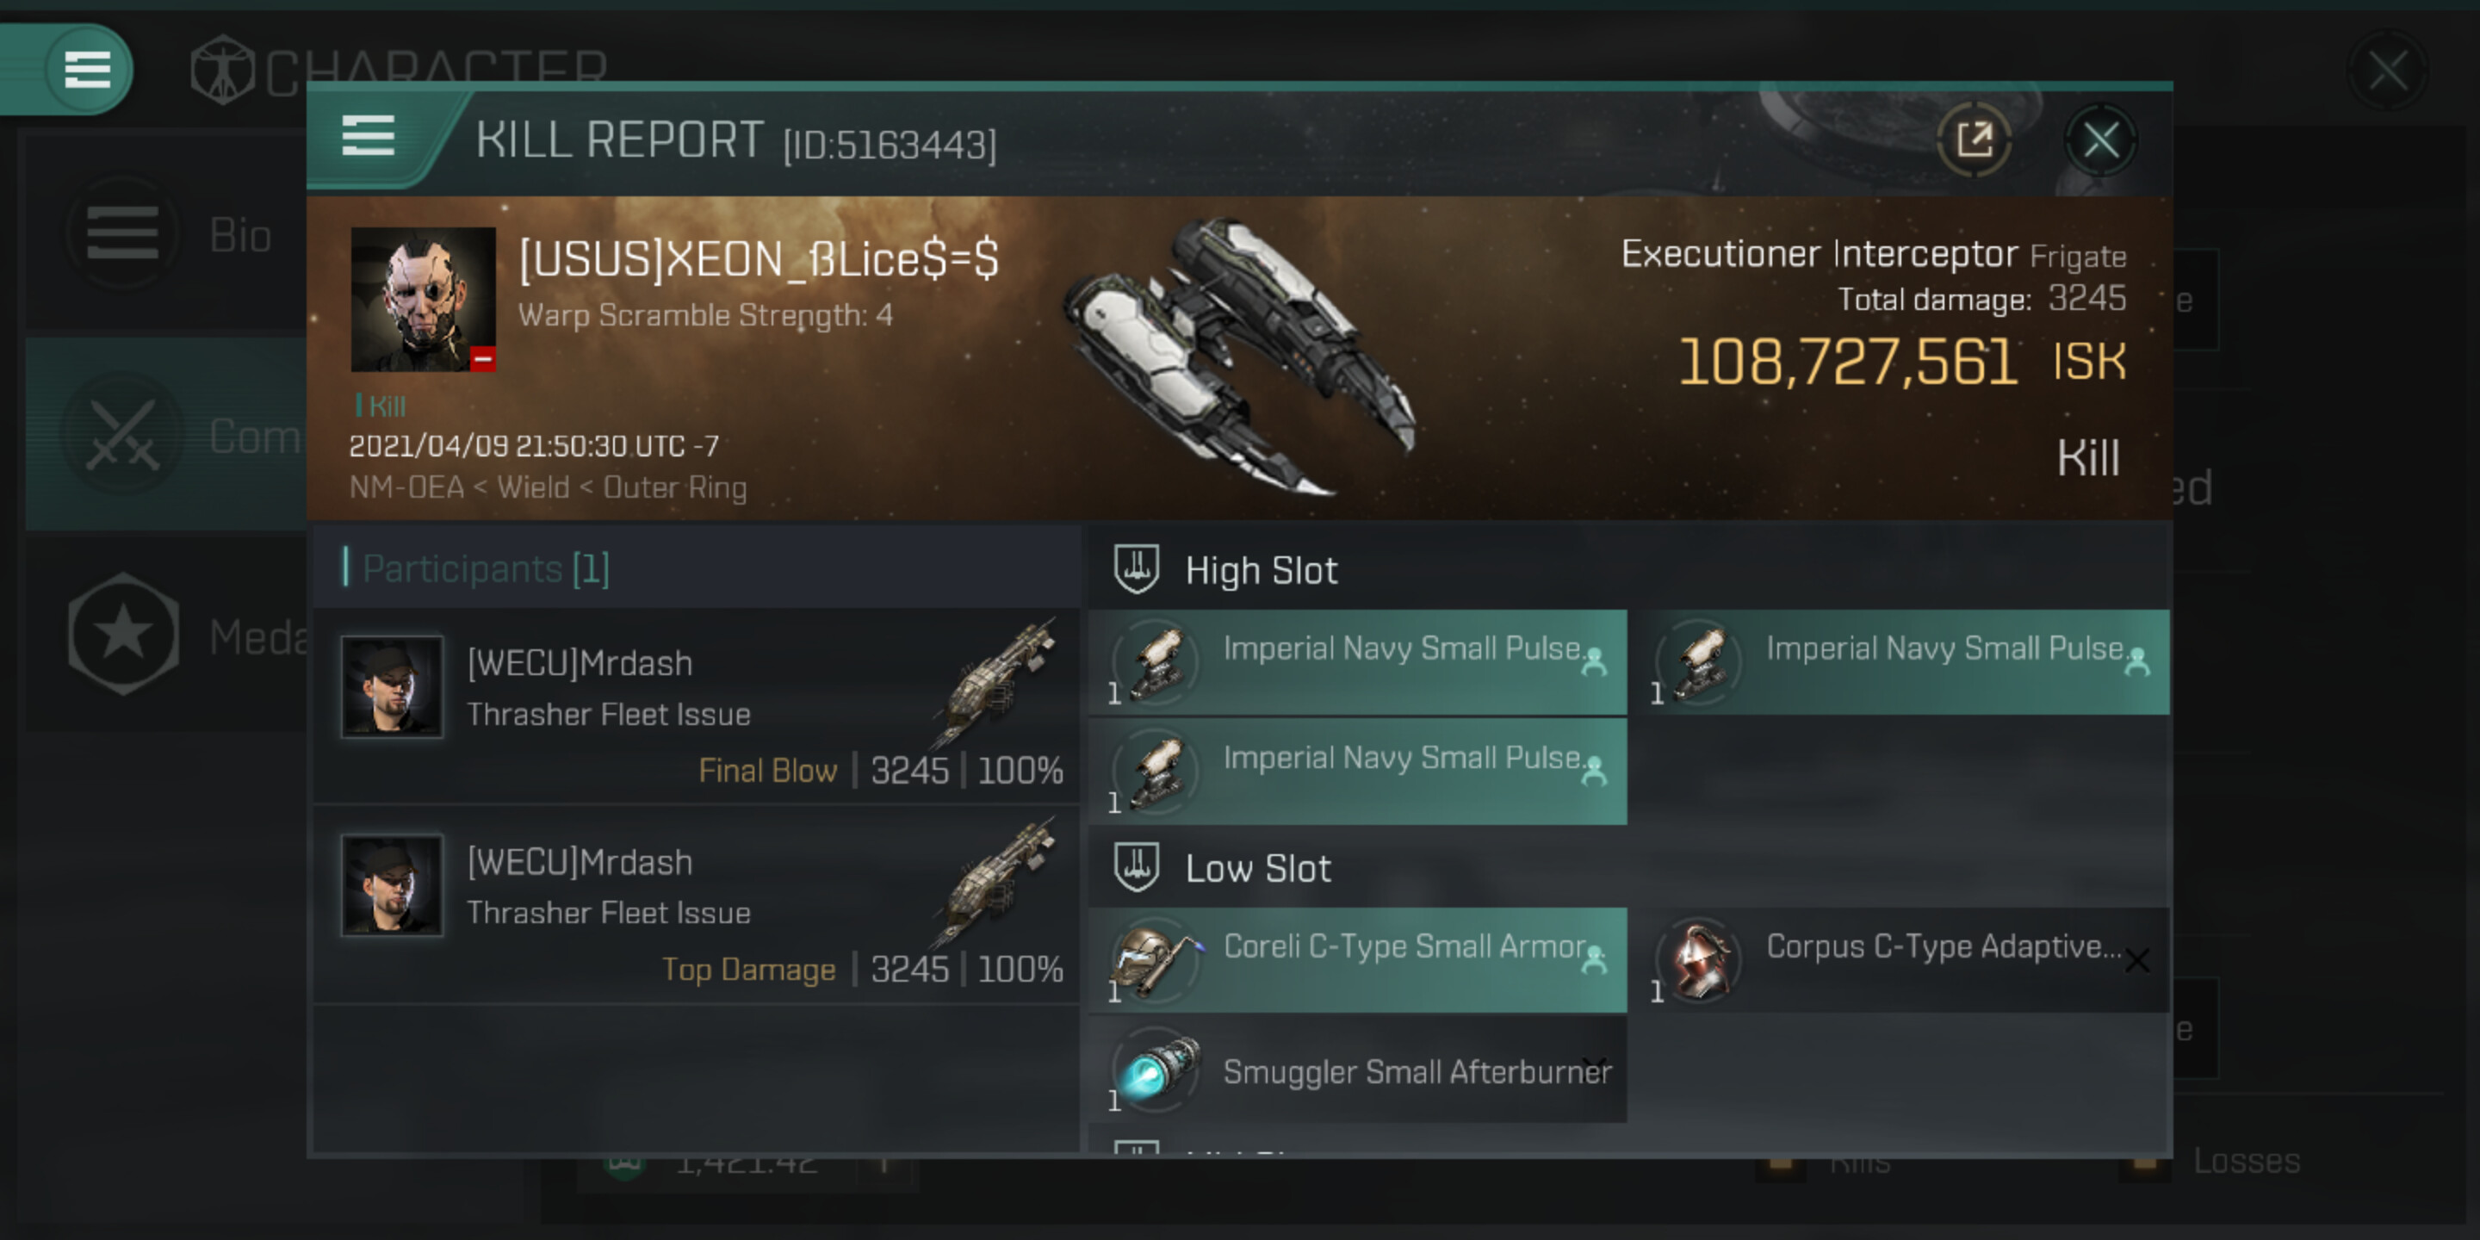Select Corpus C-Type Adaptive module icon
This screenshot has height=1240, width=2480.
click(x=1702, y=961)
